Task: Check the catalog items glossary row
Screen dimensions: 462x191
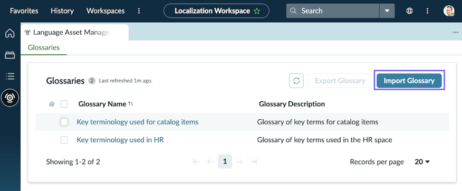Action: click(64, 122)
